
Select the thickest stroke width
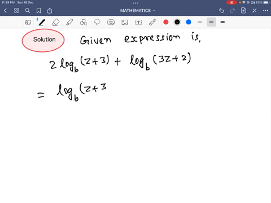[222, 22]
